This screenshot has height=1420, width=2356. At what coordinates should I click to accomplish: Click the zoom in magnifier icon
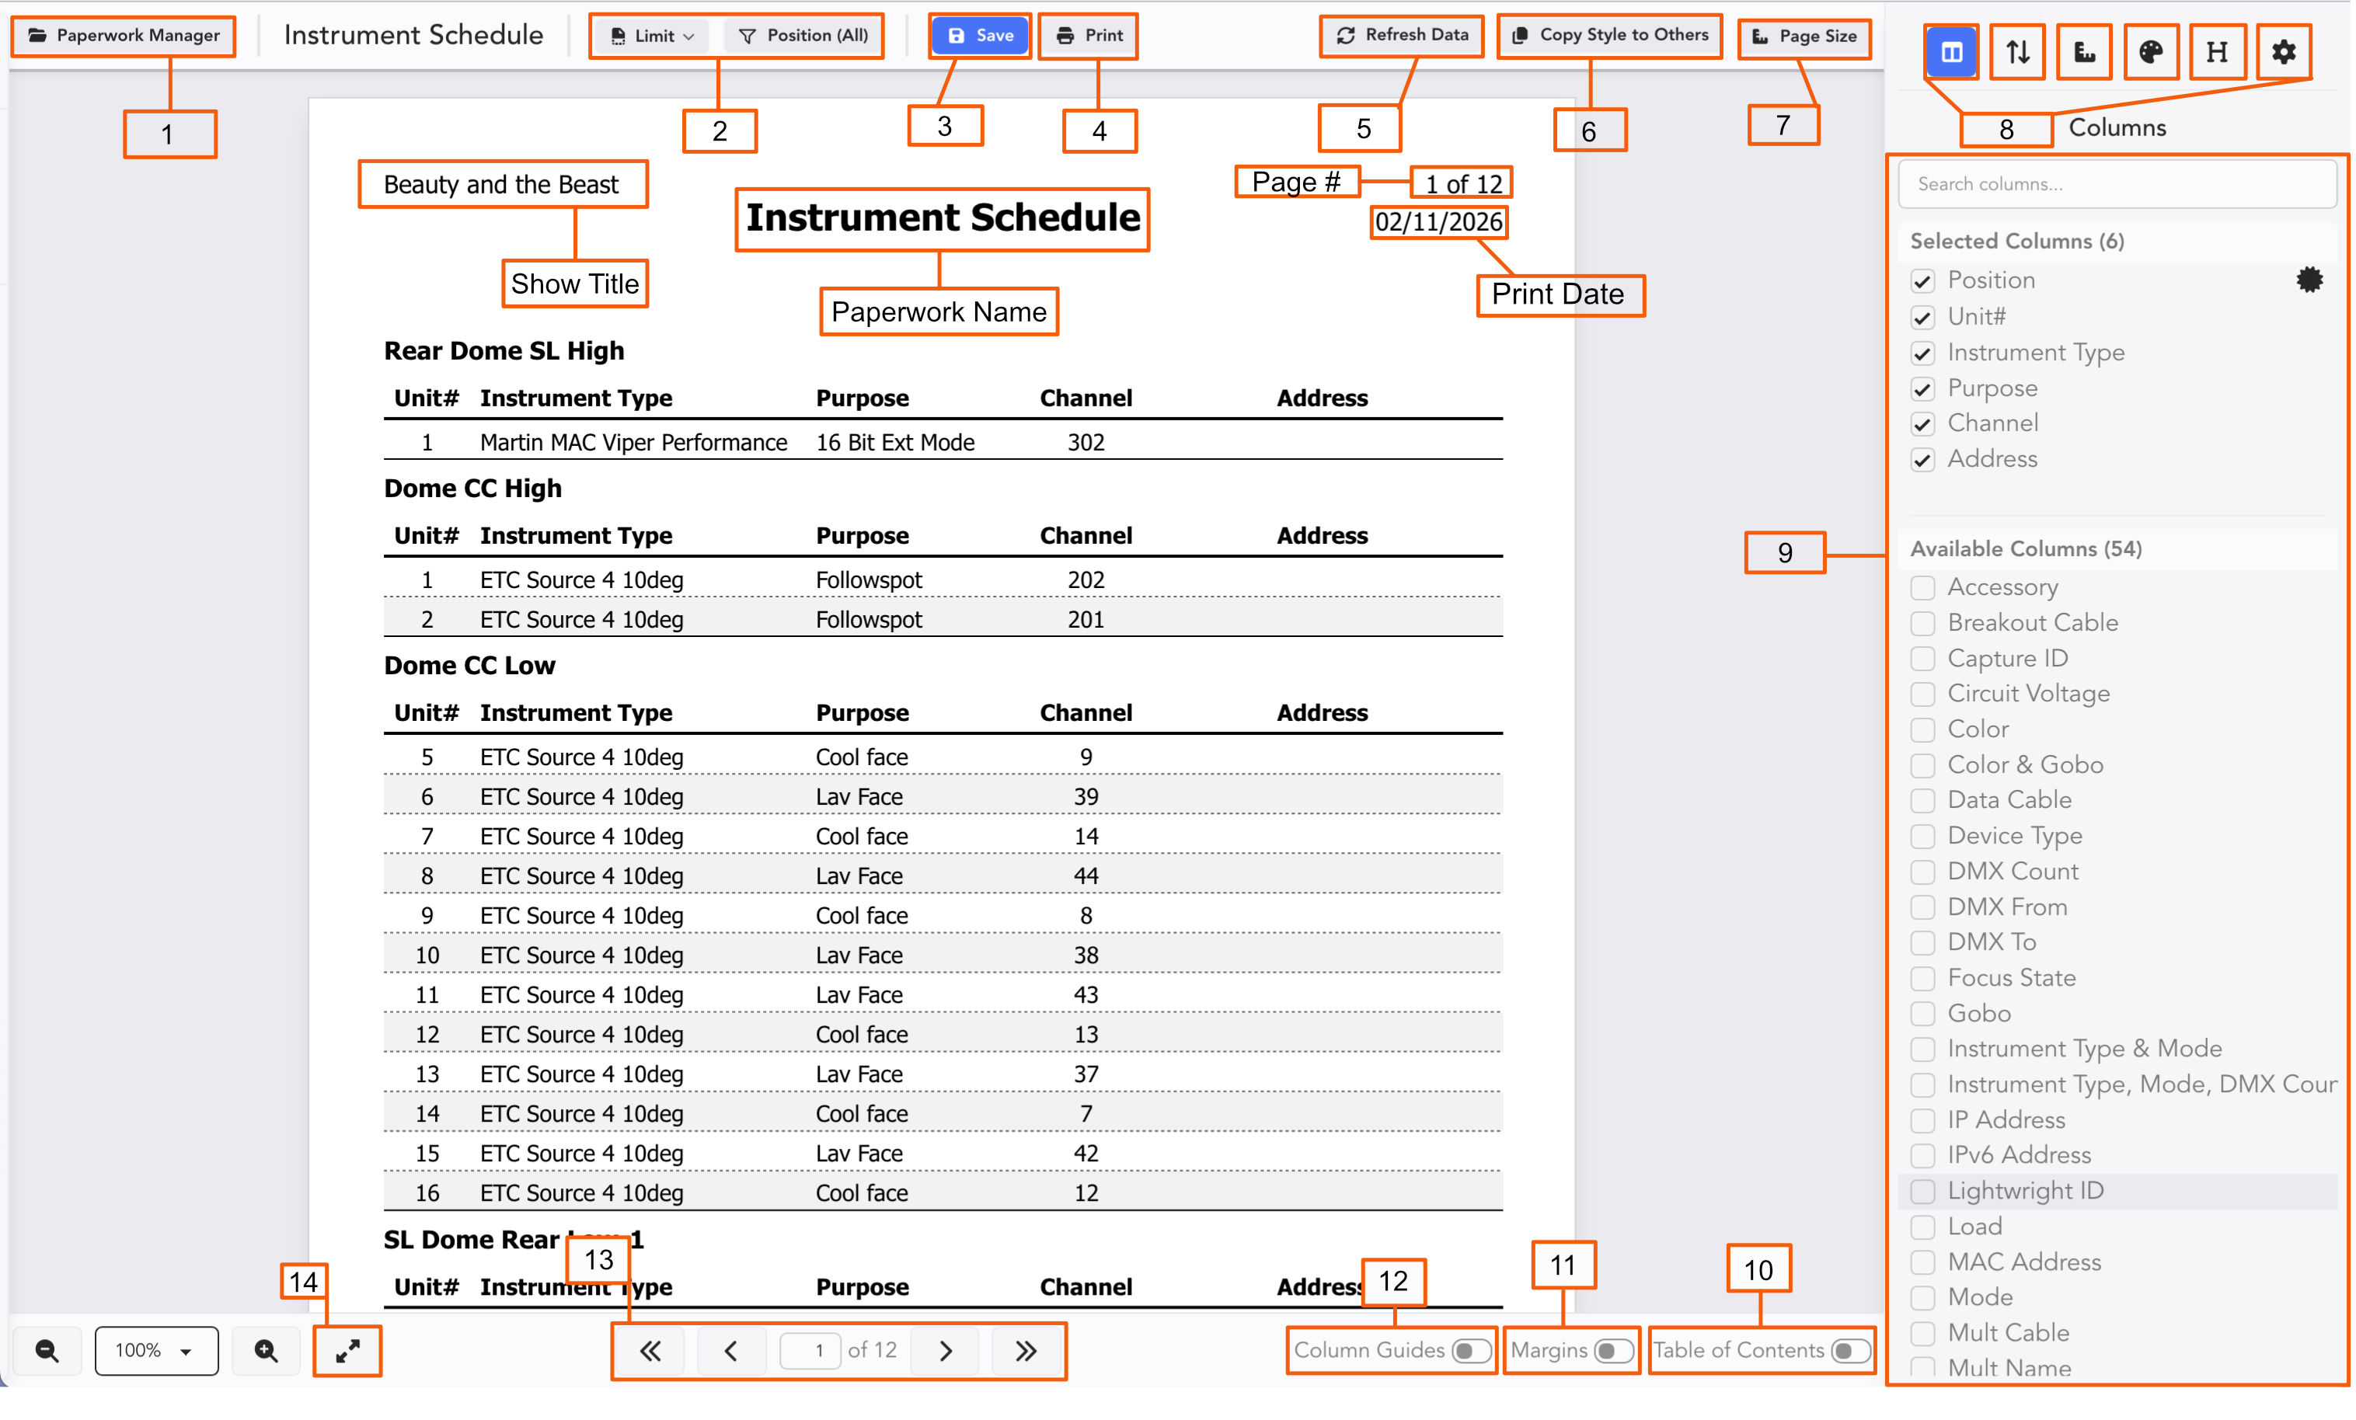pyautogui.click(x=266, y=1350)
